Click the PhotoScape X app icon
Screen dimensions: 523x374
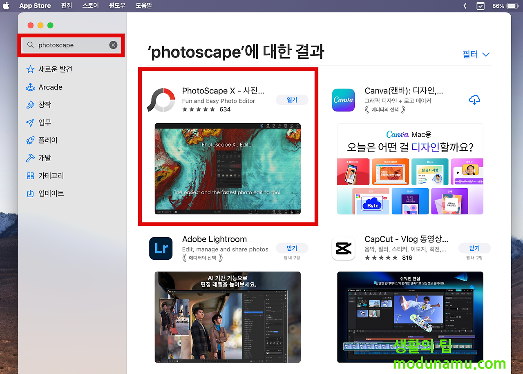point(161,100)
